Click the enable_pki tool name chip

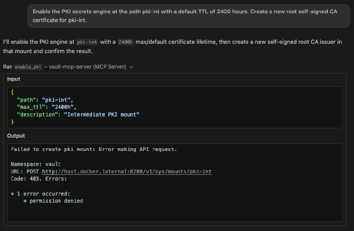[x=28, y=67]
